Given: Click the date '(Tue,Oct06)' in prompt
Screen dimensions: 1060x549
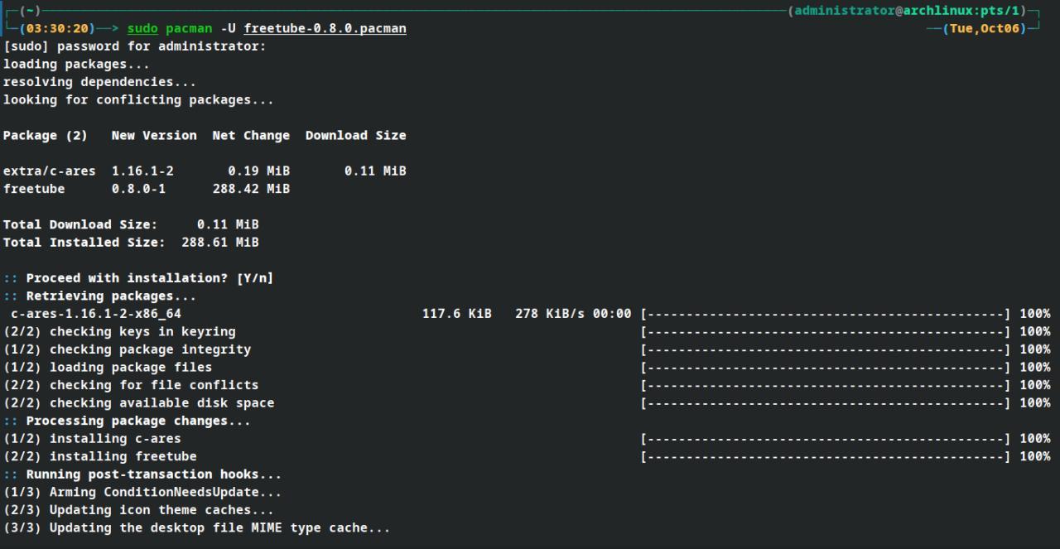Looking at the screenshot, I should [984, 29].
